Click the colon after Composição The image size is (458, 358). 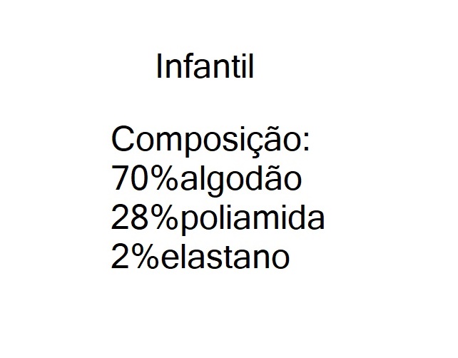(x=306, y=143)
